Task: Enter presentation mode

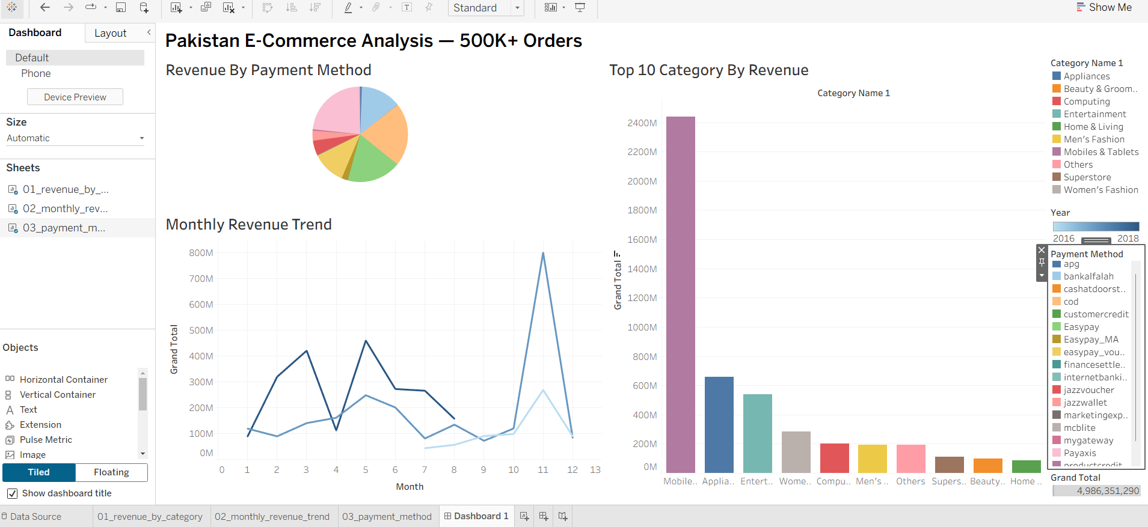Action: [580, 7]
